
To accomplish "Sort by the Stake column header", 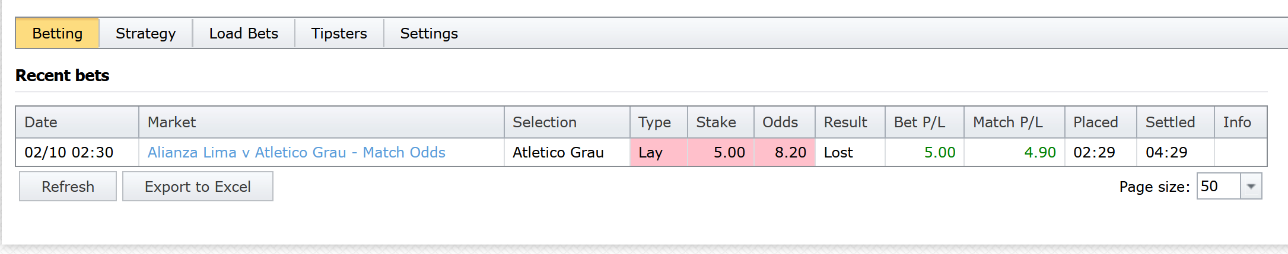I will click(715, 123).
